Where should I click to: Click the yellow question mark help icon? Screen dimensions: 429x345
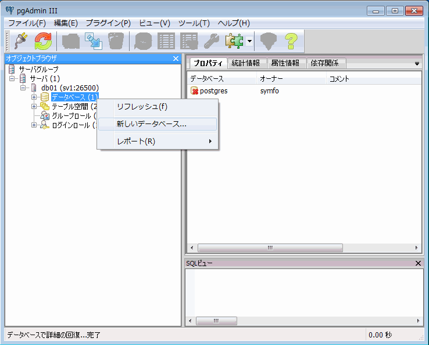(291, 41)
